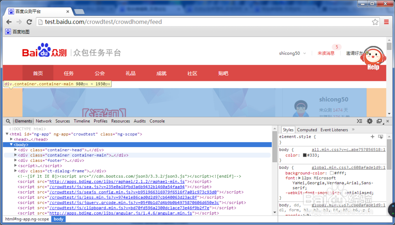The image size is (395, 225).
Task: Open the angular.min.js script link
Action: tap(121, 213)
